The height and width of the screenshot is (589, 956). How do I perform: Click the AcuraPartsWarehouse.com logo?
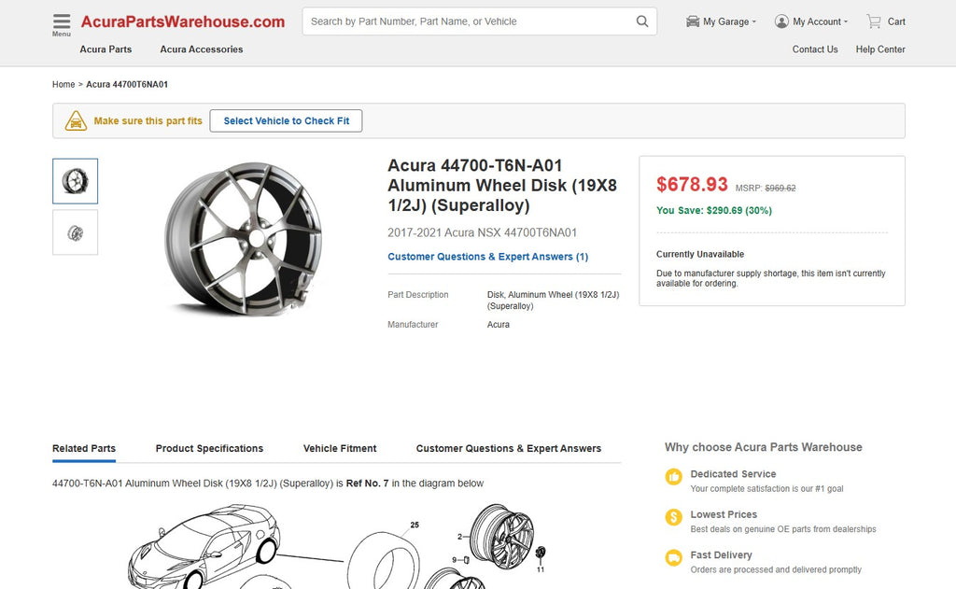click(182, 21)
